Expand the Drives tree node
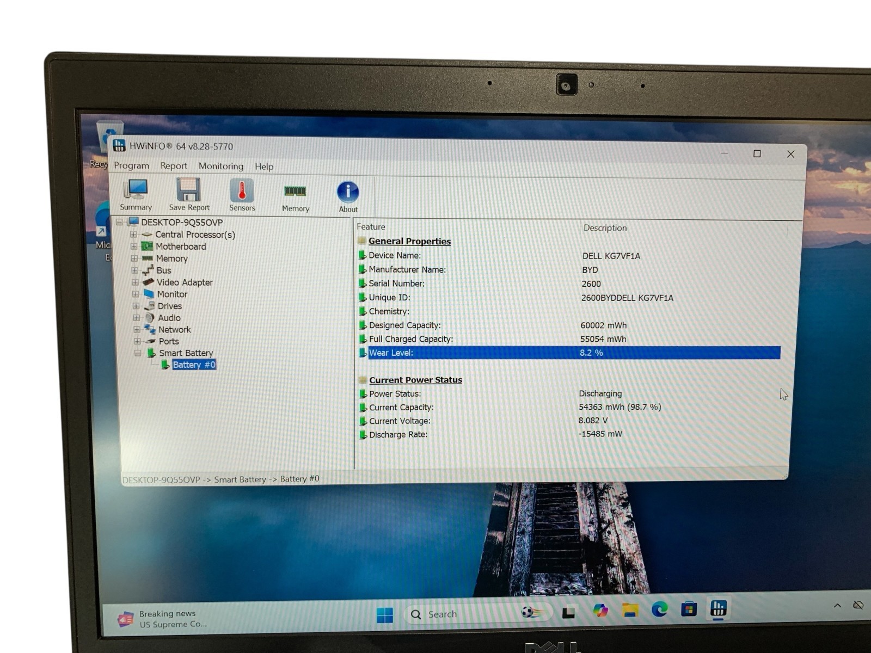Screen dimensions: 871x653 click(x=136, y=306)
